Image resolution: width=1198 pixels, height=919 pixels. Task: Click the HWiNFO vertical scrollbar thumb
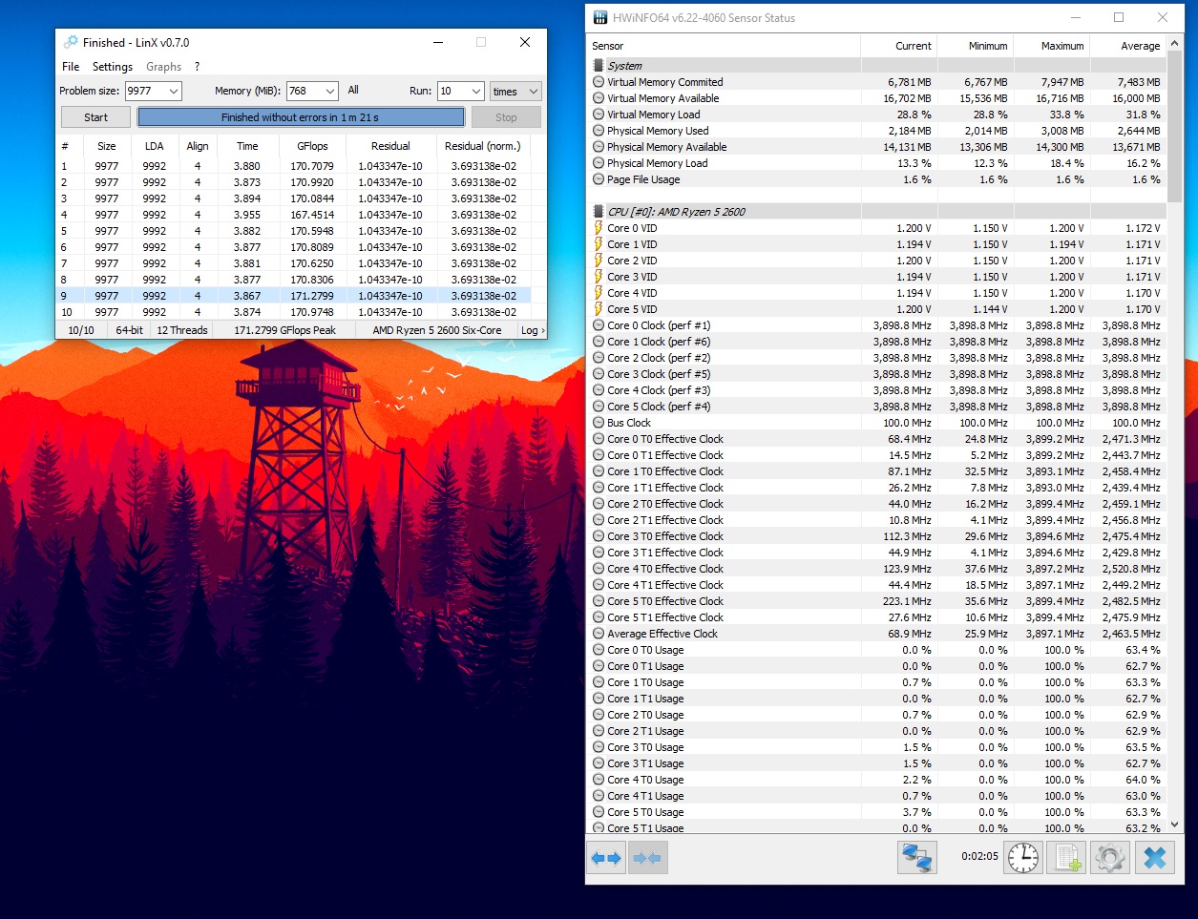(x=1176, y=126)
